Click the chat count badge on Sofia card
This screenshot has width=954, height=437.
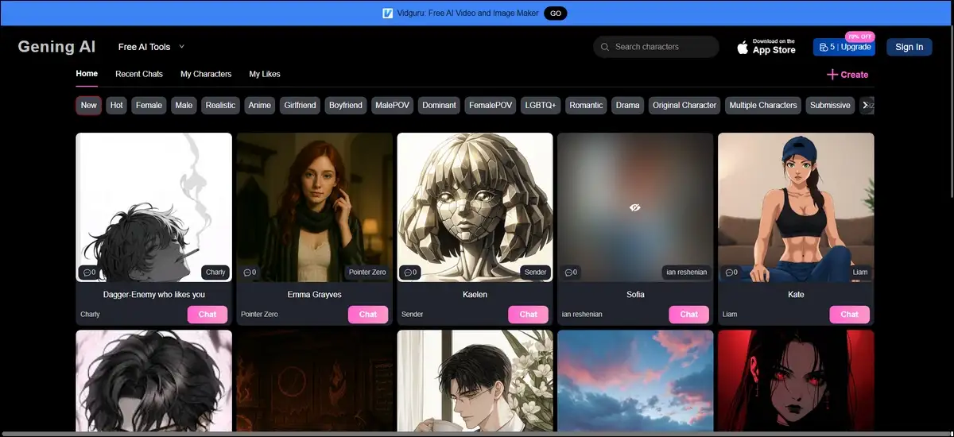tap(570, 272)
